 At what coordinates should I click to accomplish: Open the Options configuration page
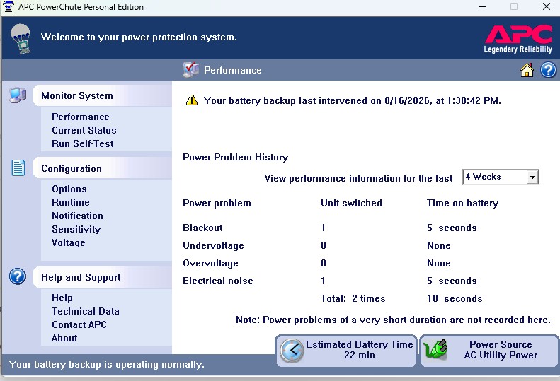pyautogui.click(x=69, y=189)
